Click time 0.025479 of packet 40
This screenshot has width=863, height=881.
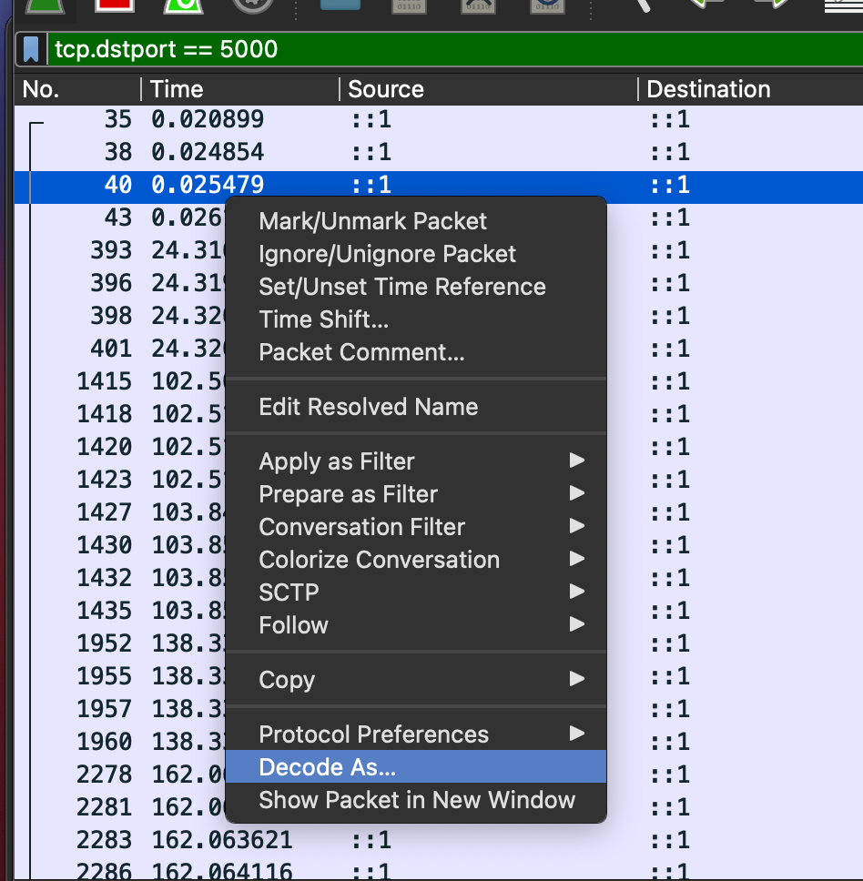(208, 185)
